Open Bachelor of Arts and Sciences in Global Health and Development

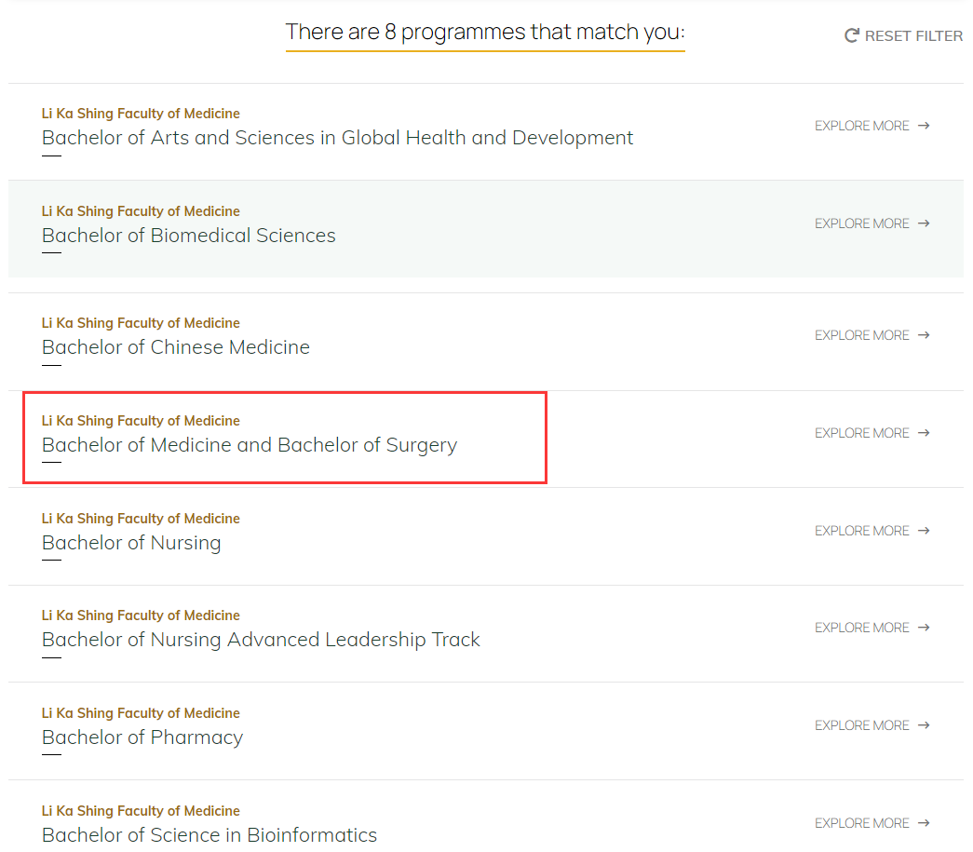coord(337,137)
